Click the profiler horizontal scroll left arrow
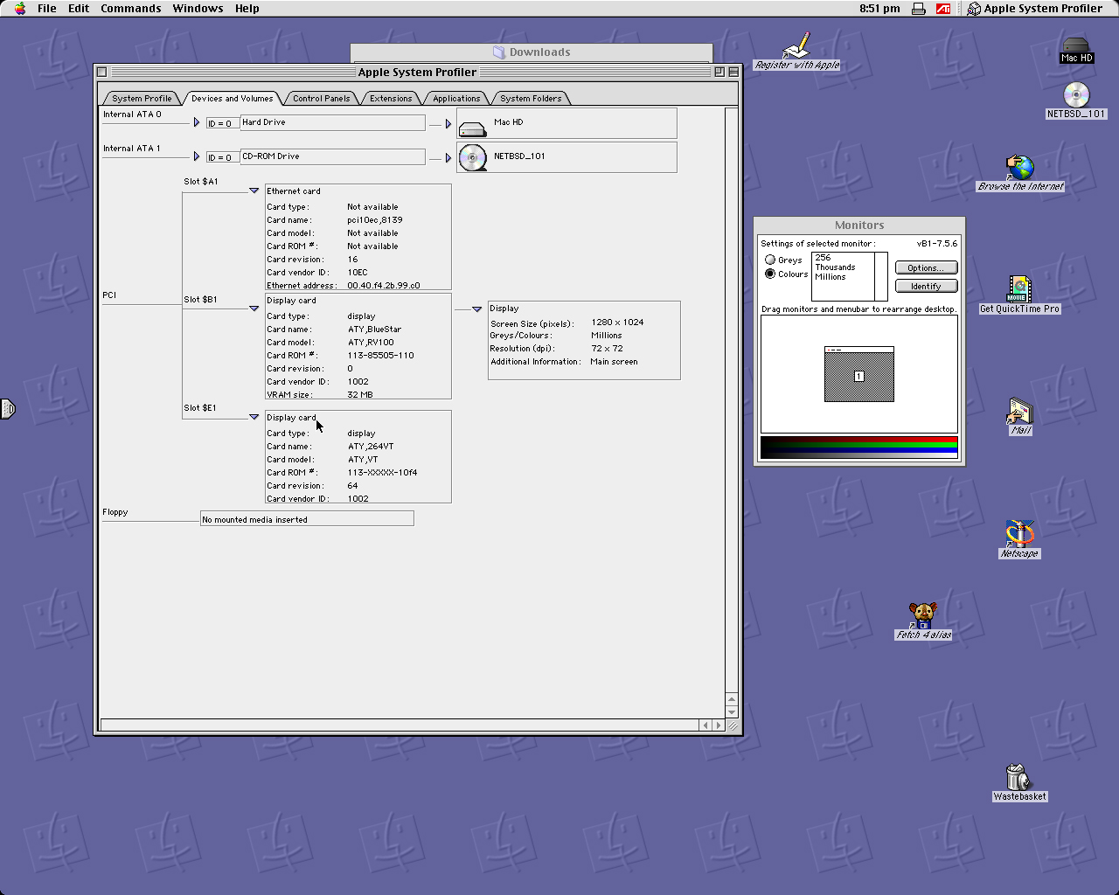 pos(705,725)
